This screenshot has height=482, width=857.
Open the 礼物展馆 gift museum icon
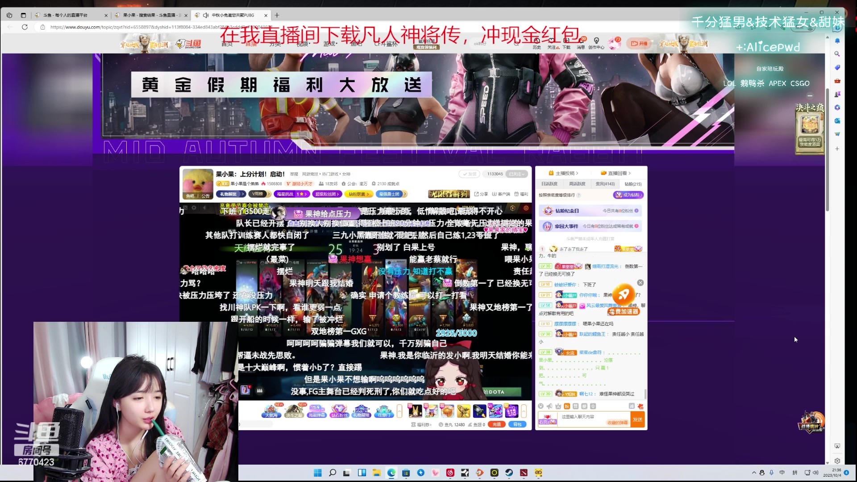pyautogui.click(x=361, y=411)
